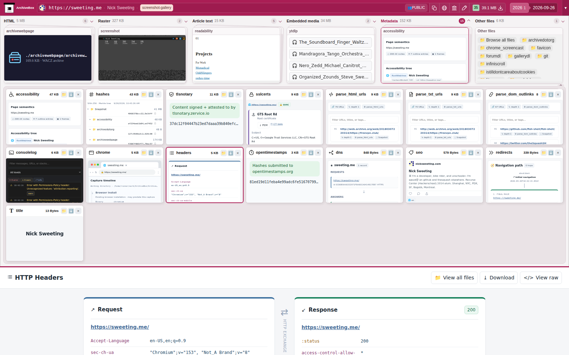569x355 pixels.
Task: Expand the Embedded media section chevron
Action: tap(374, 21)
